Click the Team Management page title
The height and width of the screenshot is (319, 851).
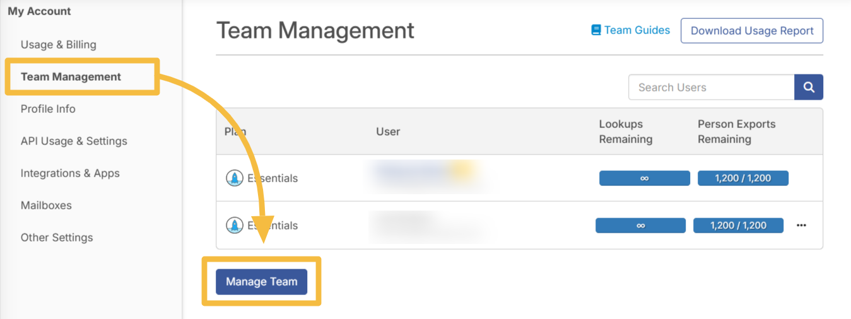(x=315, y=30)
